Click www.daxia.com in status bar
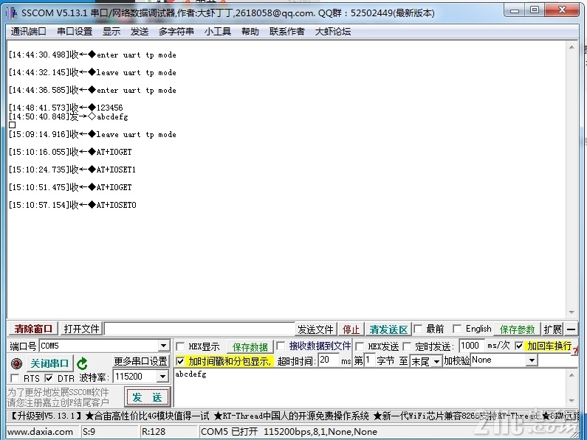Screen dimensions: 587x440 tap(40, 432)
